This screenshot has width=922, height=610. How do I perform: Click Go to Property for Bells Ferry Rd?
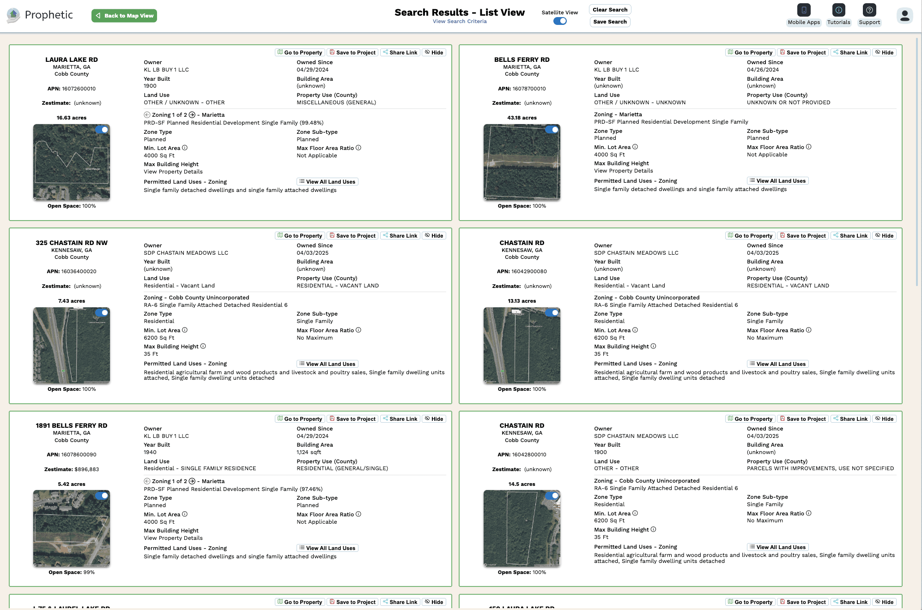pyautogui.click(x=750, y=53)
